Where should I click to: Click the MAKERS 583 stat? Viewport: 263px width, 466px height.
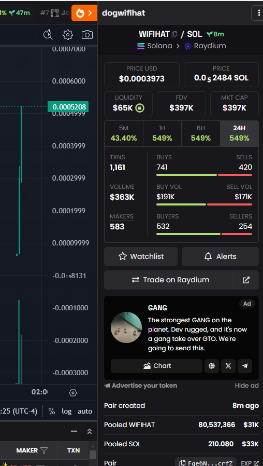pos(122,222)
